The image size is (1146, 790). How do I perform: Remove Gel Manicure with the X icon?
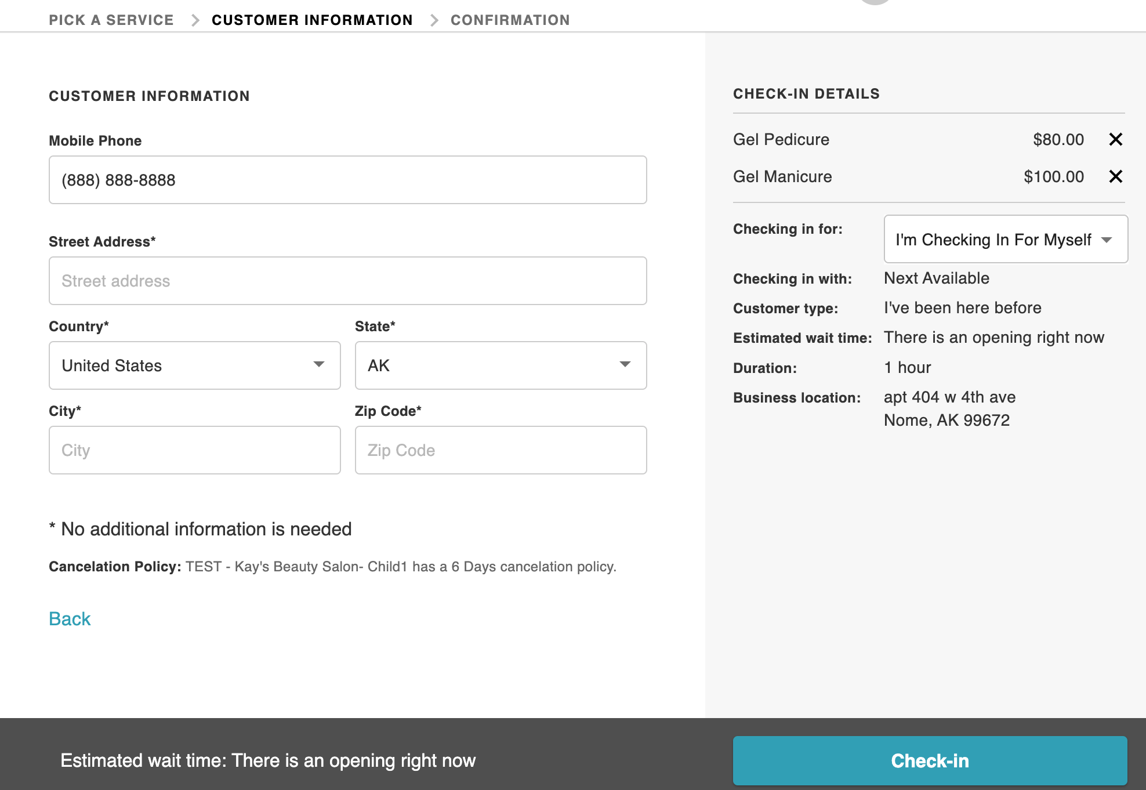point(1115,176)
